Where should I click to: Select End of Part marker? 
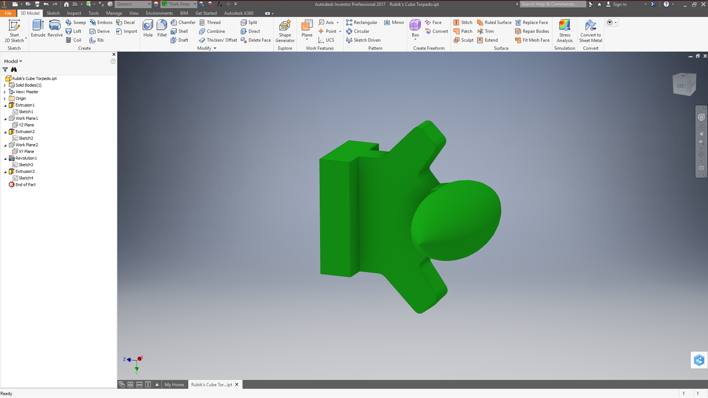tap(22, 185)
